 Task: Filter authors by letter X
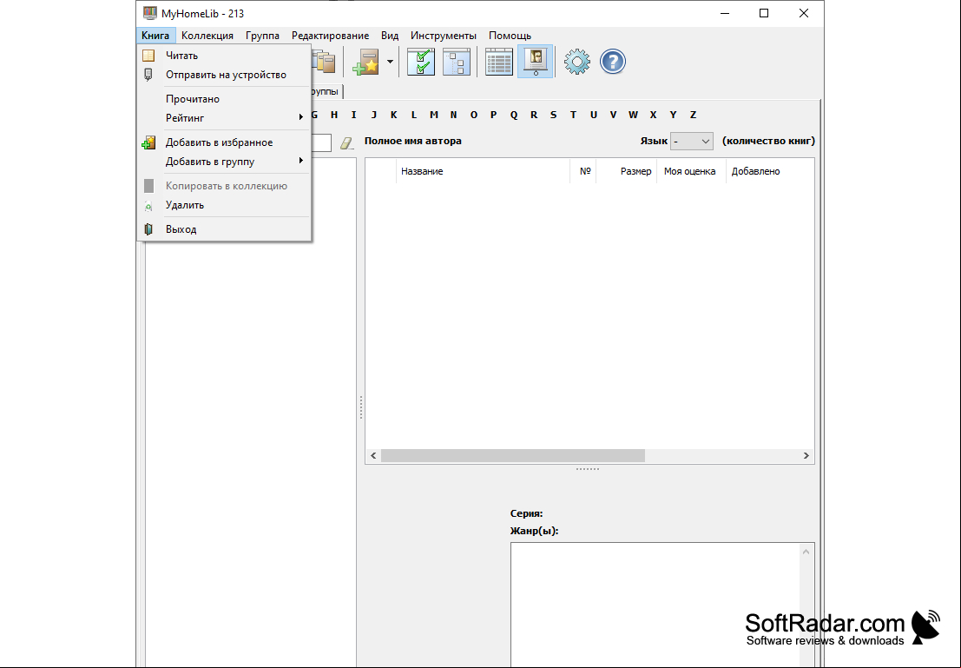[x=654, y=115]
